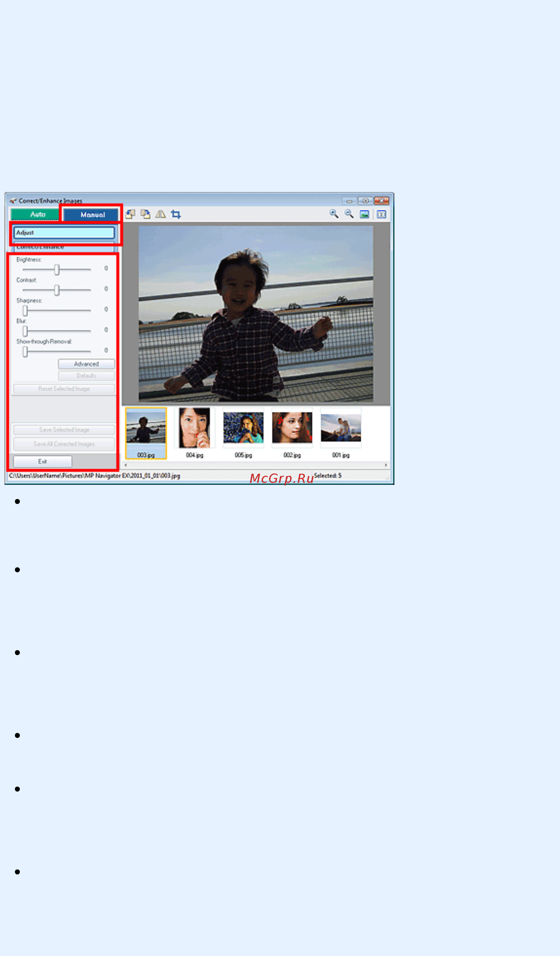Select the 005.jpg thumbnail

pyautogui.click(x=243, y=433)
